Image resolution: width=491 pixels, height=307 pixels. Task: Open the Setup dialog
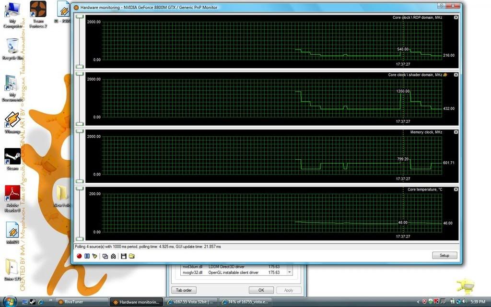click(x=444, y=255)
